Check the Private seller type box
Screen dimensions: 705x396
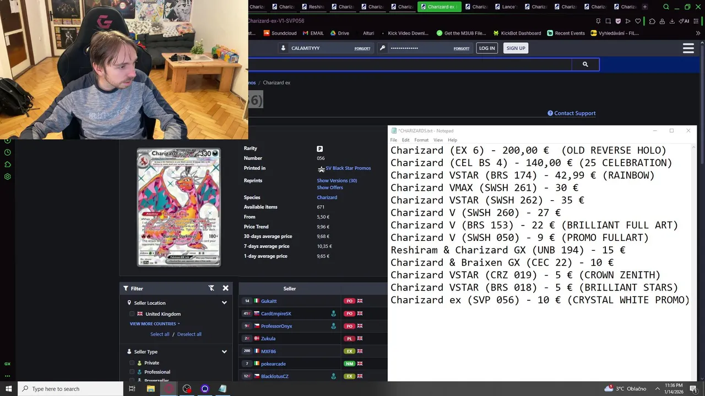[132, 363]
